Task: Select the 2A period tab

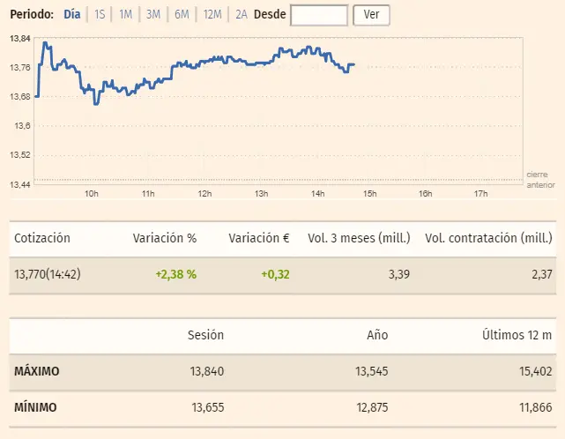Action: [241, 15]
